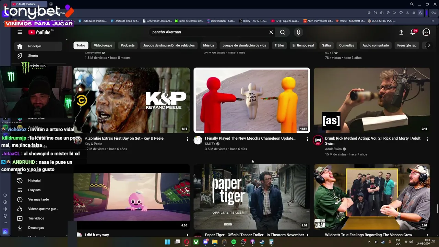
Task: Open options menu for 'I did it my way'
Action: (187, 235)
